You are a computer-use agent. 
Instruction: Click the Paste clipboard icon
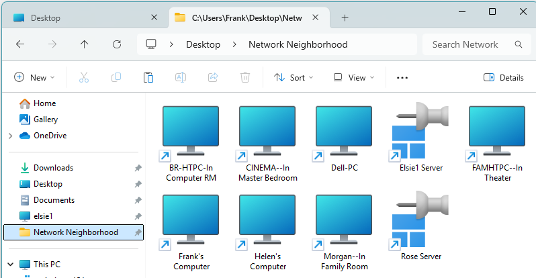[148, 78]
